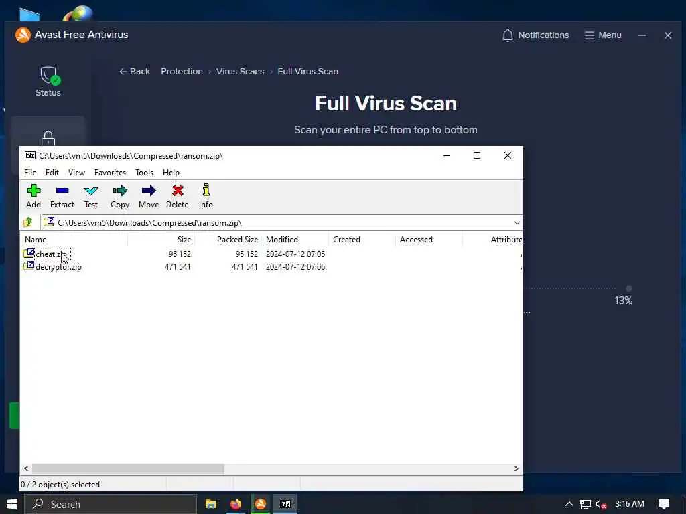This screenshot has width=686, height=514.
Task: Sort by the Name column header
Action: (x=74, y=240)
